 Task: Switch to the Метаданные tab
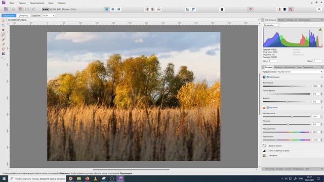click(x=292, y=20)
